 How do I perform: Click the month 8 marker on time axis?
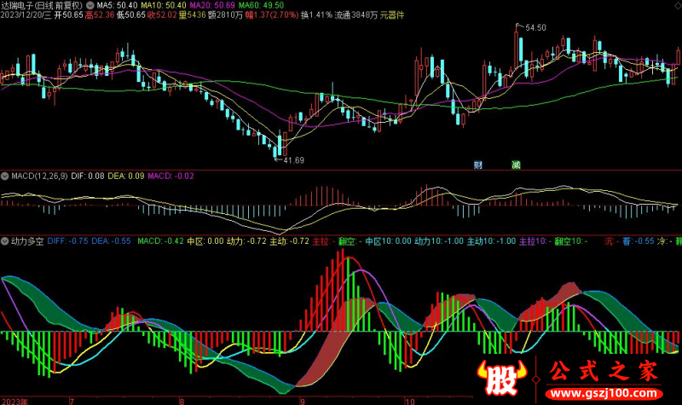point(182,401)
